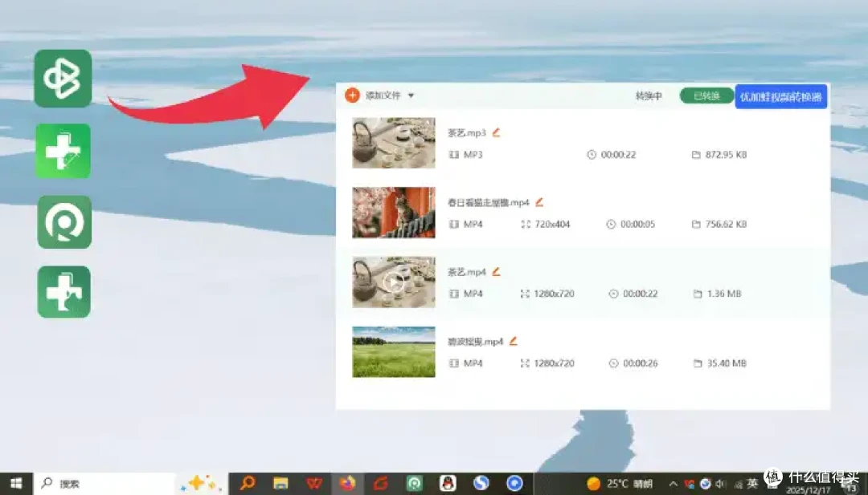Open the green Q-logo app in taskbar
This screenshot has width=868, height=495.
pos(414,484)
